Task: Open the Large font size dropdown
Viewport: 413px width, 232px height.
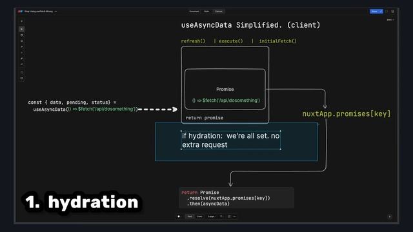Action: pos(212,217)
